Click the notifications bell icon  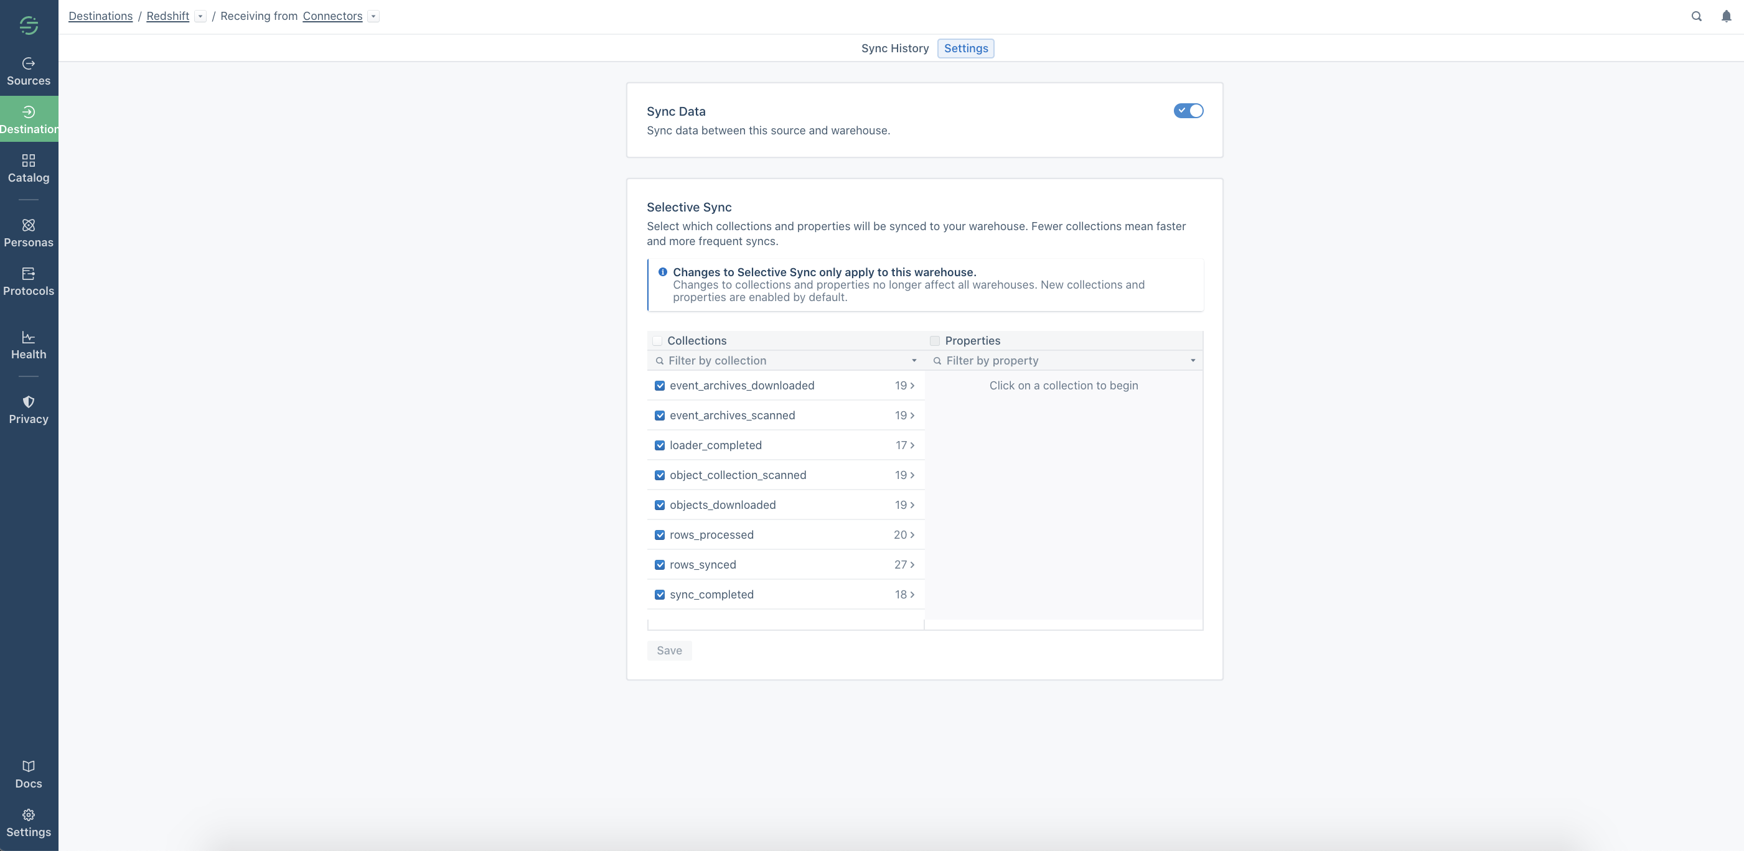[1726, 16]
